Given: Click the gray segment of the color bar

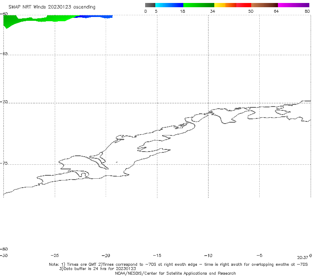Looking at the screenshot, I should pyautogui.click(x=150, y=5).
